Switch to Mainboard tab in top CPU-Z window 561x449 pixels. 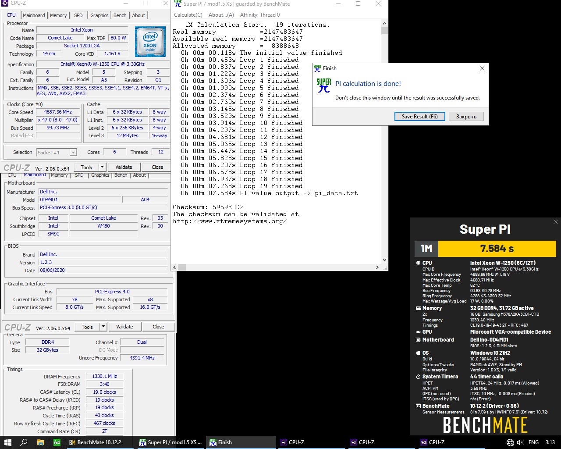click(34, 15)
